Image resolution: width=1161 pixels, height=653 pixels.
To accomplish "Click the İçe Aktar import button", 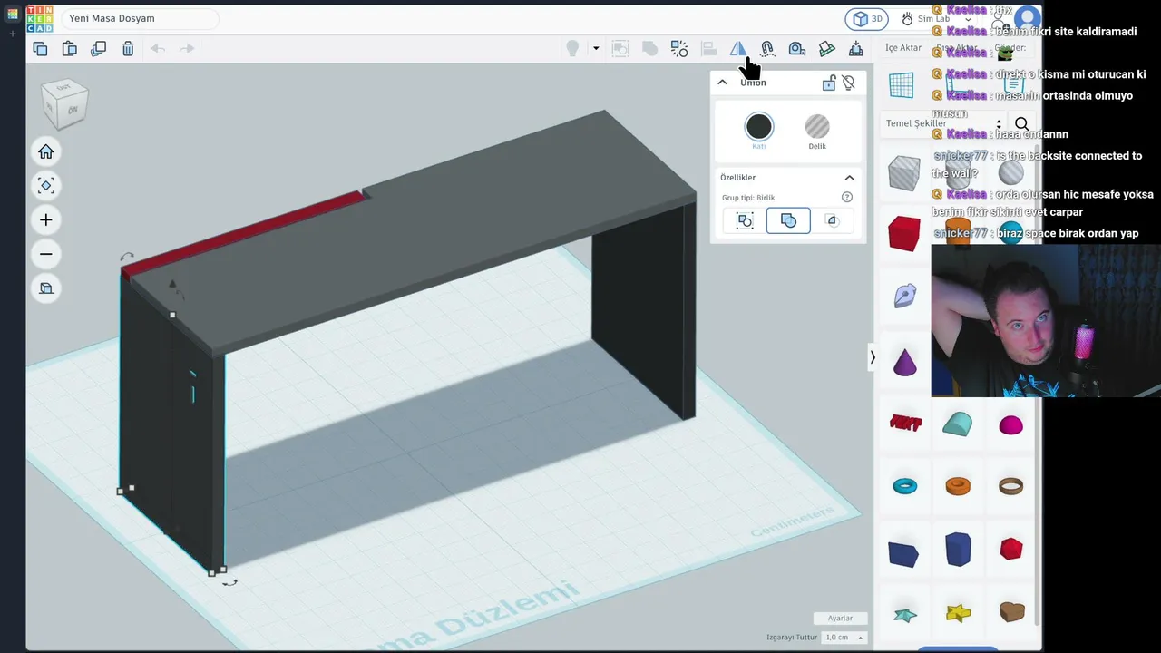I will [x=903, y=48].
